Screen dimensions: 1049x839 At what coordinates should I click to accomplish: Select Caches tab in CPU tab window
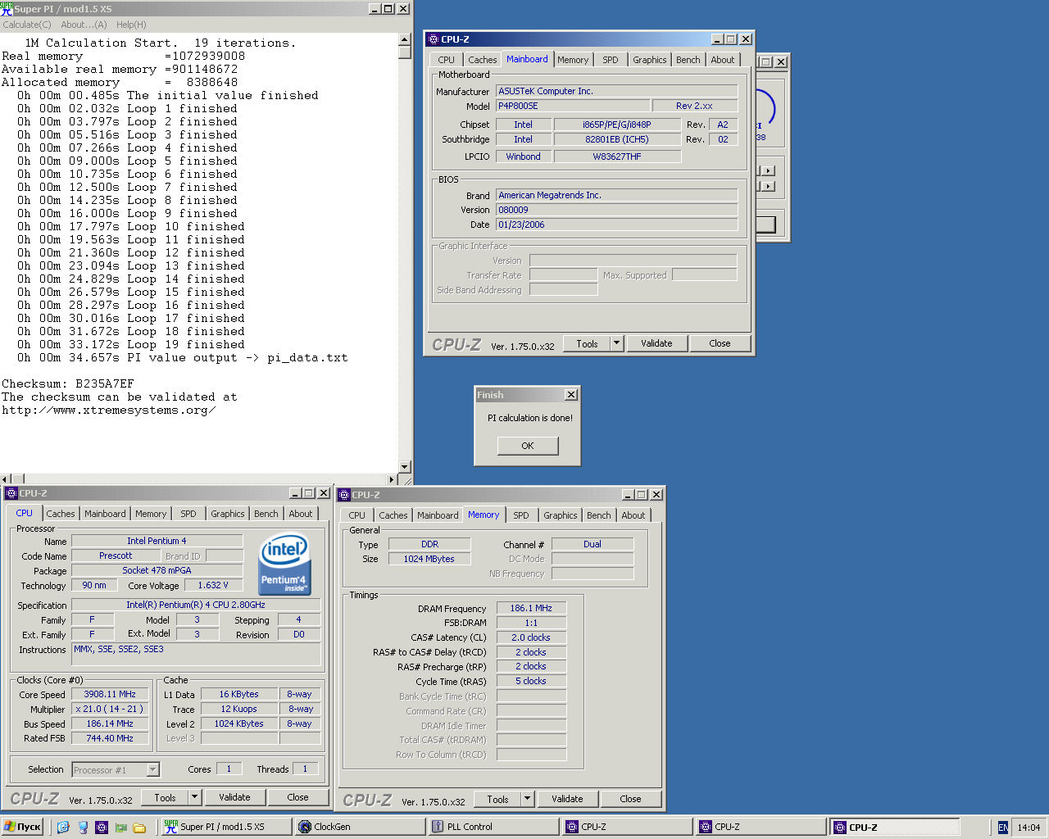[60, 514]
